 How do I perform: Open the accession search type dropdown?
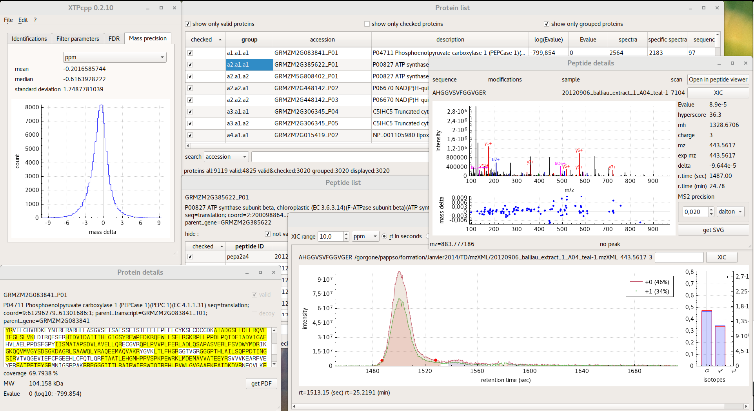(226, 157)
